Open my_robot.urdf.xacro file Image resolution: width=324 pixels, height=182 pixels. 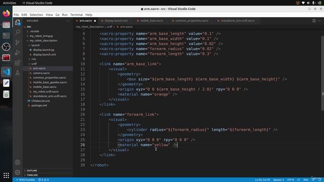[46, 92]
